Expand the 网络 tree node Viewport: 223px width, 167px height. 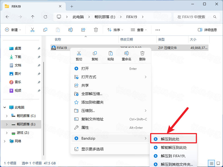point(5,141)
